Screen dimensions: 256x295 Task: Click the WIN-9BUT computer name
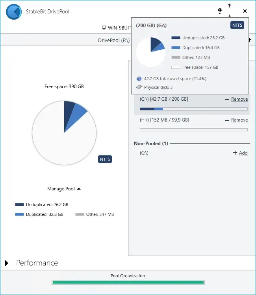point(119,28)
